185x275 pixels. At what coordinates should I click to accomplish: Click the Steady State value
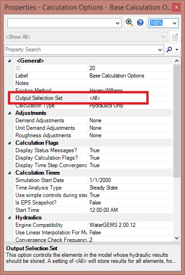coord(103,188)
